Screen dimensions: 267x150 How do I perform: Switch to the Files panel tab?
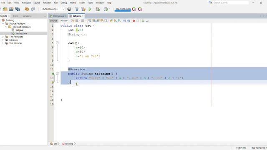point(15,16)
